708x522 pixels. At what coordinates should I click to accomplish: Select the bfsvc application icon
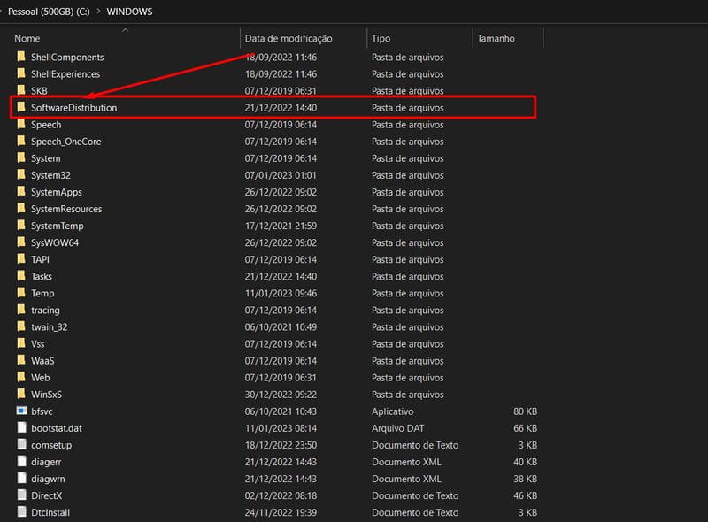pos(21,411)
